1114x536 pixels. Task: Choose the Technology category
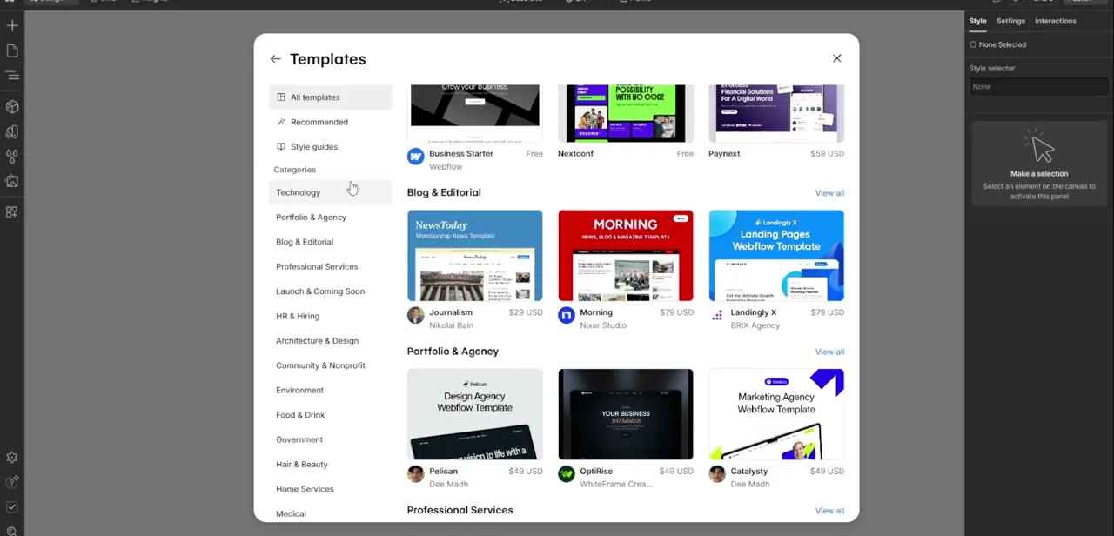click(331, 192)
